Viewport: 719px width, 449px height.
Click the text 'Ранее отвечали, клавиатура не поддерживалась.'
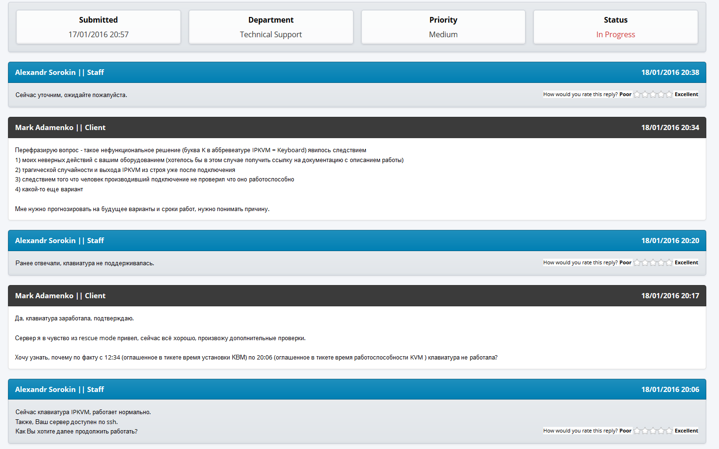[x=85, y=263]
